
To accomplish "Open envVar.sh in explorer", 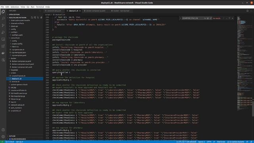I will pyautogui.click(x=15, y=82).
